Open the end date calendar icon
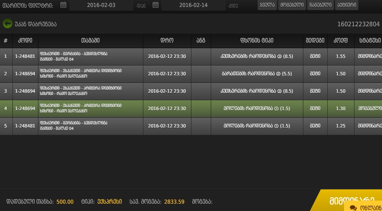Viewport: 382px width, 211px height. point(155,5)
